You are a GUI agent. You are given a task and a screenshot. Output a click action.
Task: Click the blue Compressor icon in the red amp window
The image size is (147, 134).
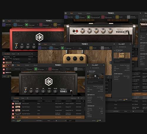15,25
